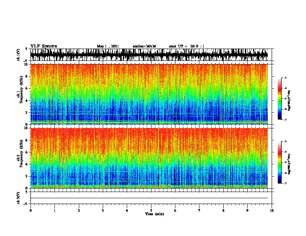Viewport: 306px width, 236px height.
Task: Click the flat ch.3 voltage trace line
Action: [x=149, y=198]
